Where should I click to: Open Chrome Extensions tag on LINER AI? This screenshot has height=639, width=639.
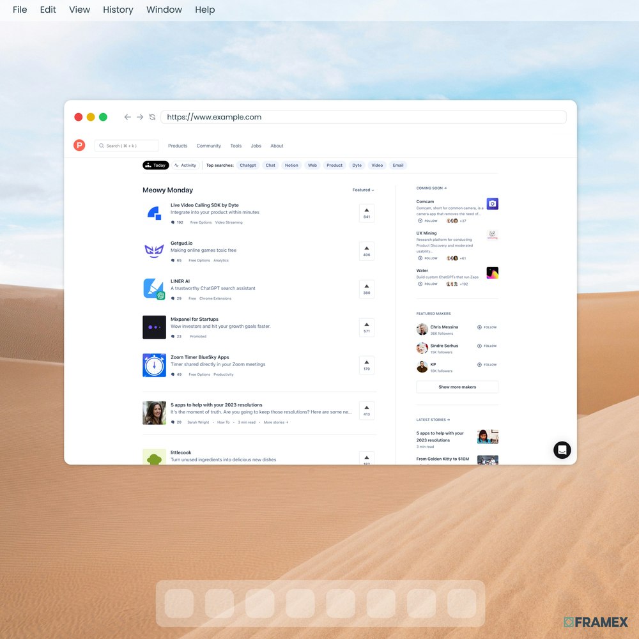coord(215,298)
